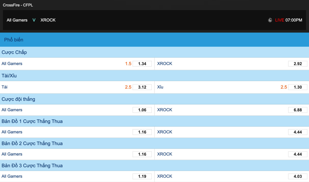Choose XROCK Map 2 odds 4.44

coord(298,154)
